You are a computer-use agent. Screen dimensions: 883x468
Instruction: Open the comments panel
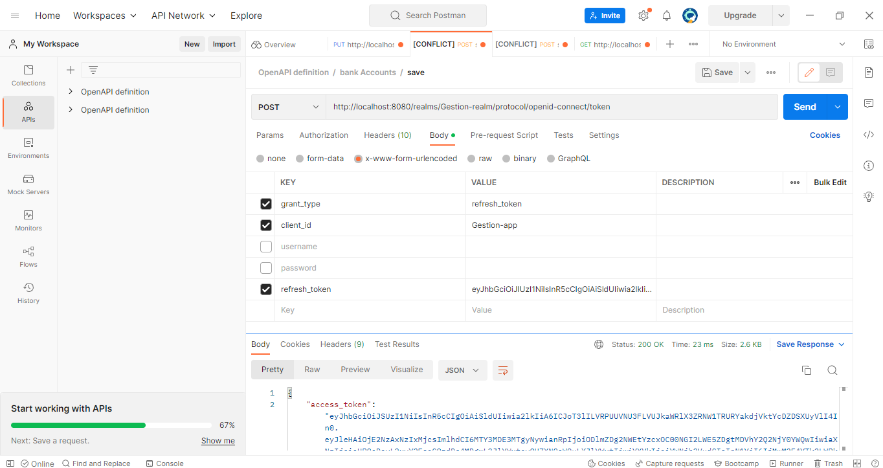(868, 103)
